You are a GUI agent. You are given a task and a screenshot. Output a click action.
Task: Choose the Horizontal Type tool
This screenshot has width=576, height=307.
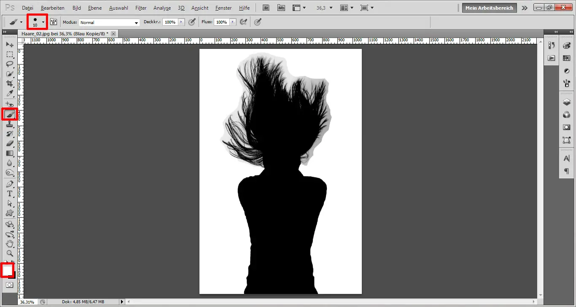(10, 194)
